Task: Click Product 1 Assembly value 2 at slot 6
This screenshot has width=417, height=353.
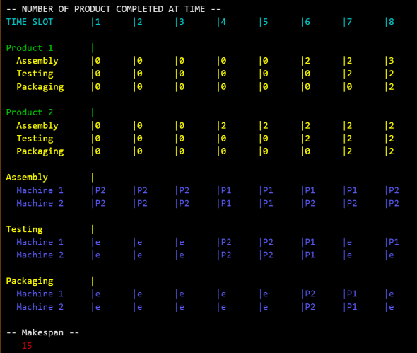Action: [x=307, y=61]
